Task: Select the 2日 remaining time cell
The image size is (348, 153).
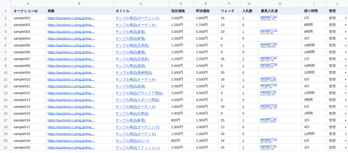Action: coord(314,18)
